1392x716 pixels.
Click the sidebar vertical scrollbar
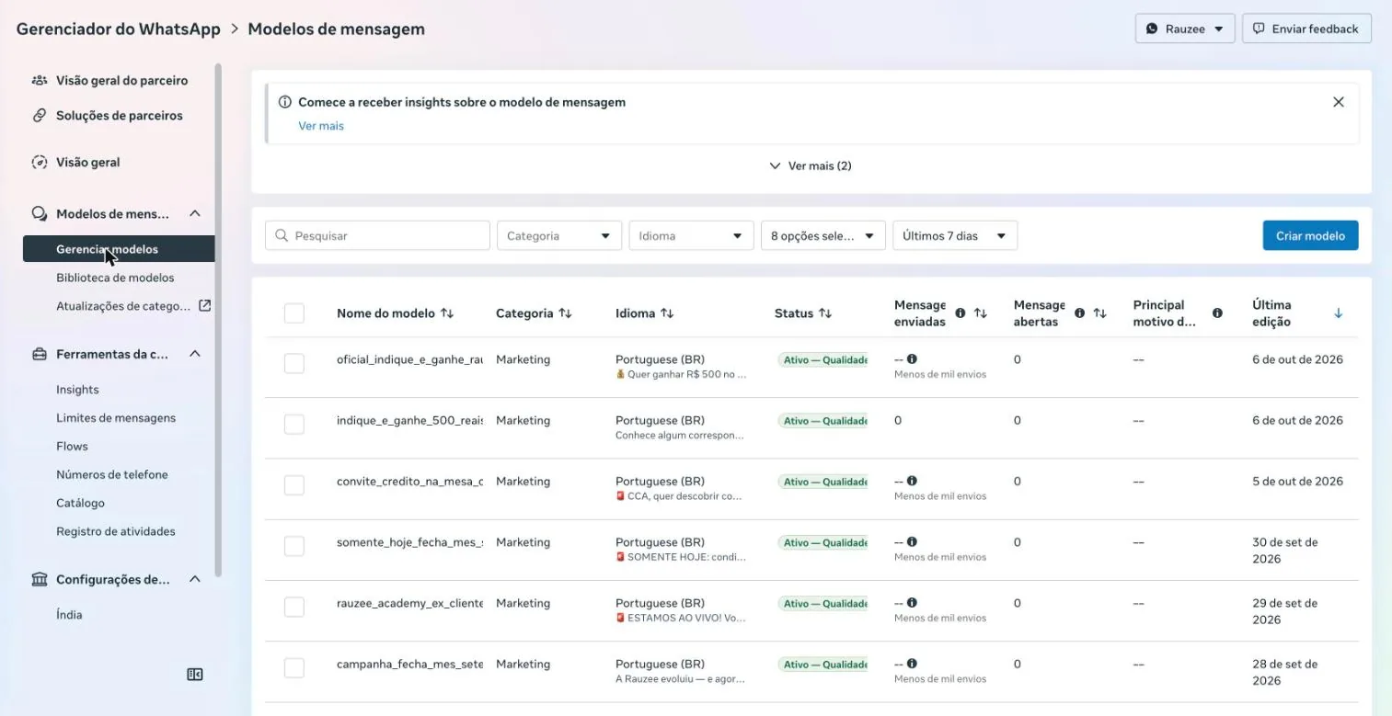click(x=218, y=320)
